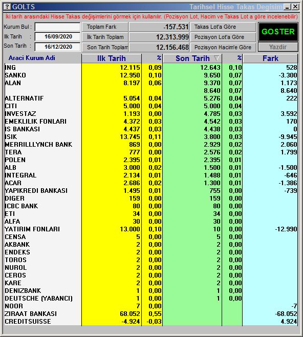Select Pozisyon Hacim'e Göre mode
The width and height of the screenshot is (303, 337).
click(x=223, y=47)
